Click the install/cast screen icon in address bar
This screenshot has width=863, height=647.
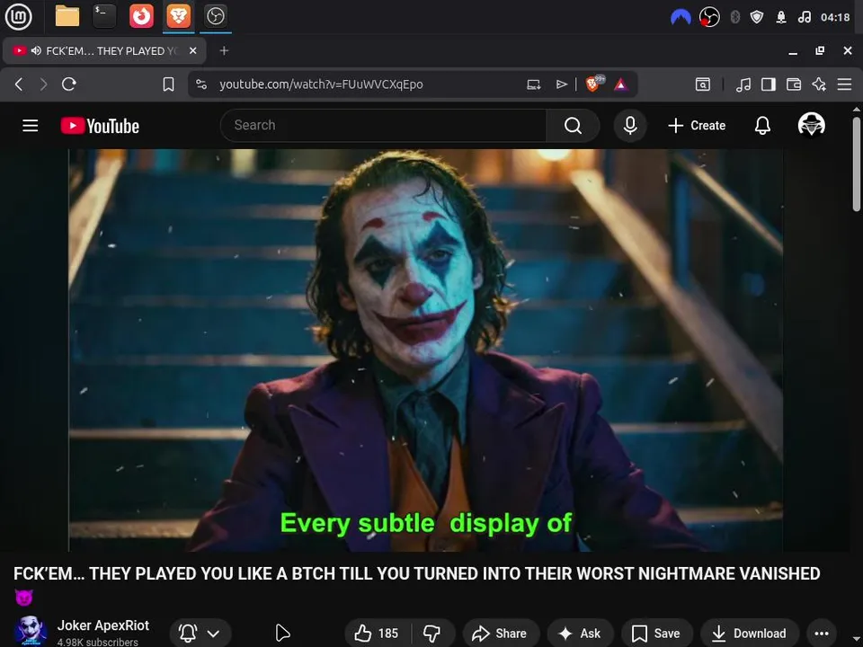[533, 84]
